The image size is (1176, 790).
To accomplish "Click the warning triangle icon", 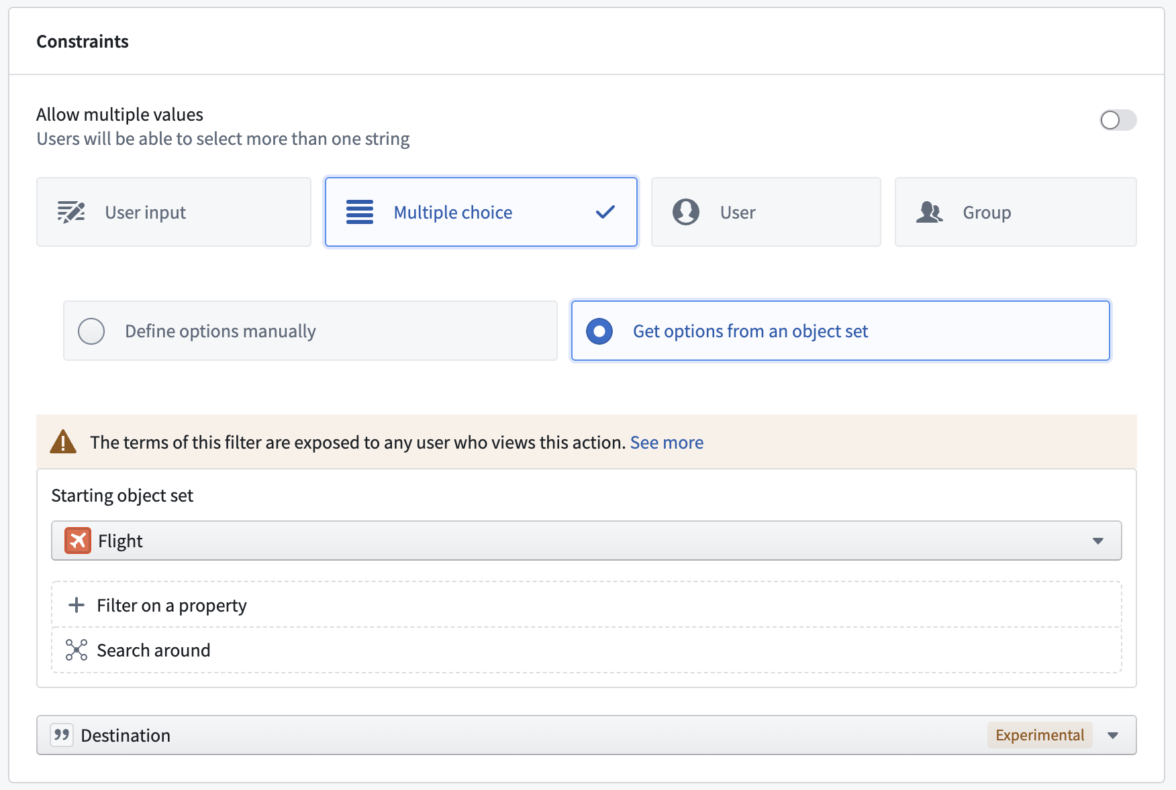I will pos(63,442).
